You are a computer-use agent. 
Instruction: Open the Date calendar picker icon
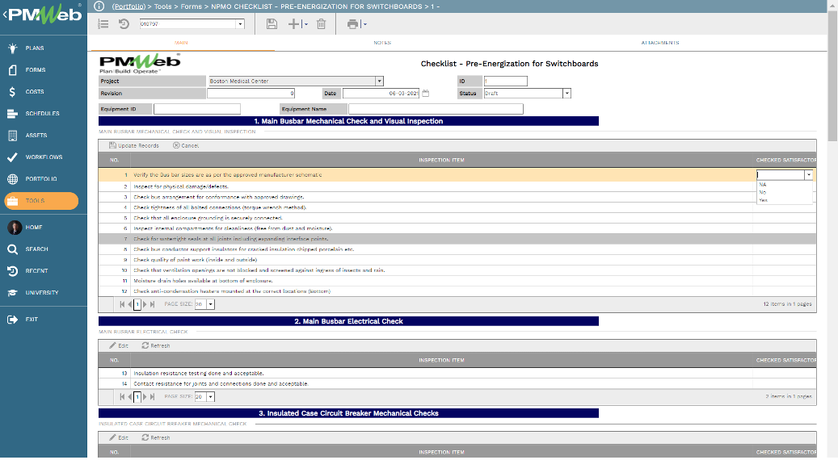pyautogui.click(x=426, y=94)
